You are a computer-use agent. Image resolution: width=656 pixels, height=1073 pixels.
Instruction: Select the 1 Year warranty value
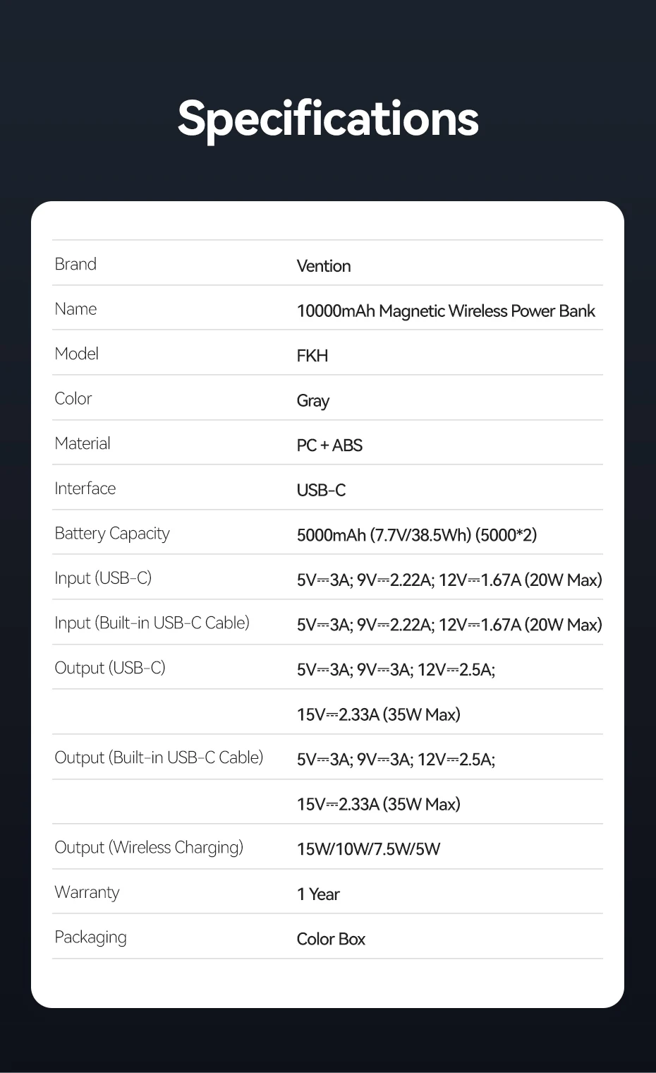[318, 894]
